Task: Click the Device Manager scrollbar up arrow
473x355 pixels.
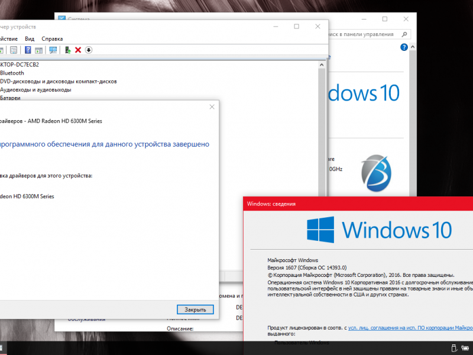Action: pos(322,64)
